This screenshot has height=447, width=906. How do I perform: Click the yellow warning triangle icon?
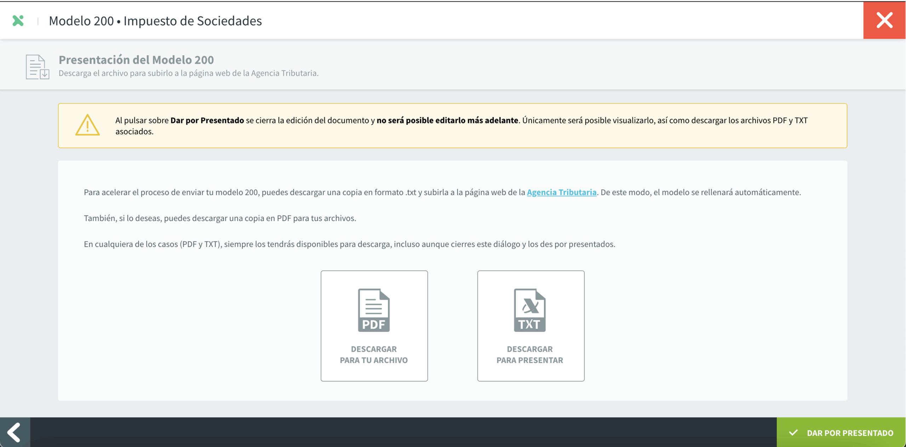point(87,125)
